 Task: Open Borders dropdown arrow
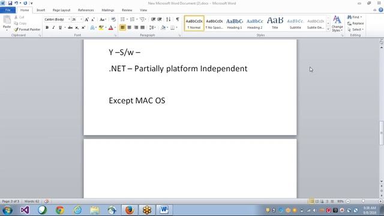pyautogui.click(x=176, y=28)
